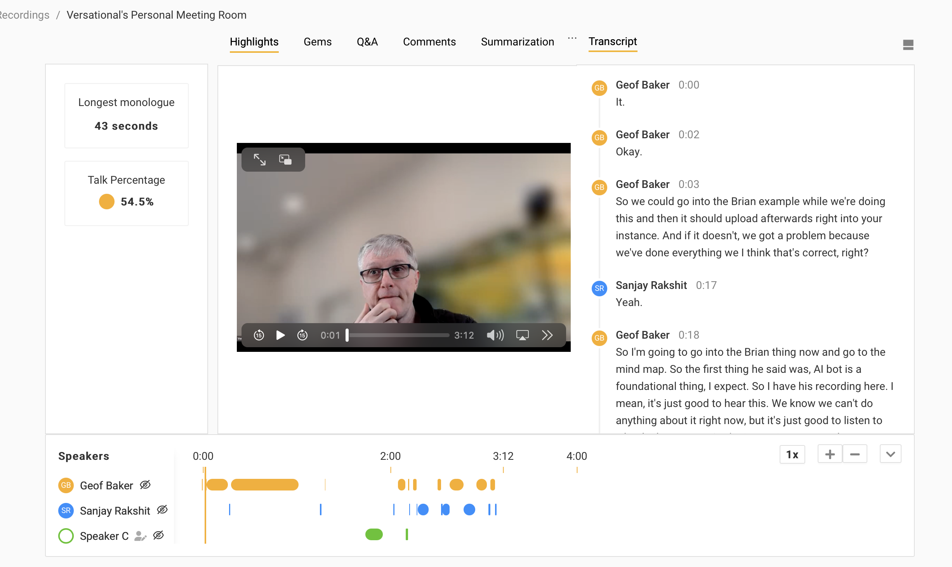Rename Speaker C via person-edit icon
Screen dimensions: 952x567
140,536
